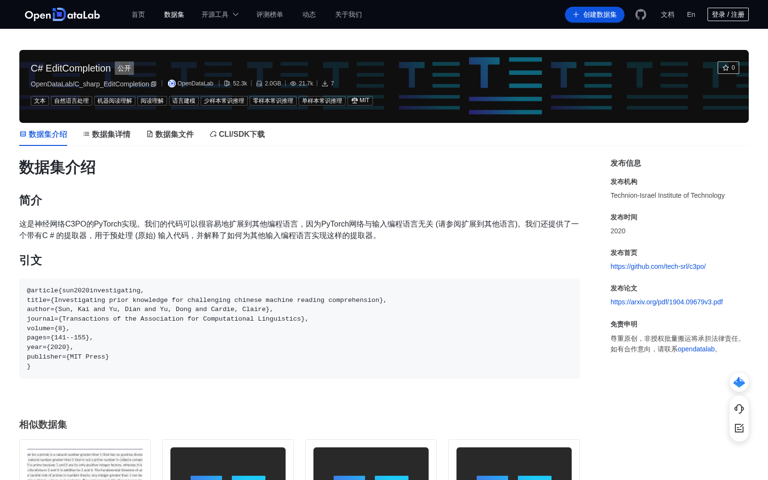768x480 pixels.
Task: Open the arxiv.org paper PDF link
Action: pos(667,302)
